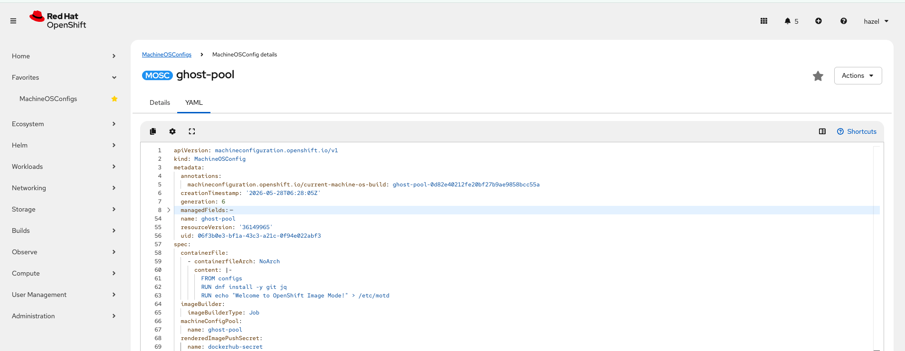This screenshot has height=351, width=905.
Task: Click line number 58 in gutter
Action: click(158, 253)
